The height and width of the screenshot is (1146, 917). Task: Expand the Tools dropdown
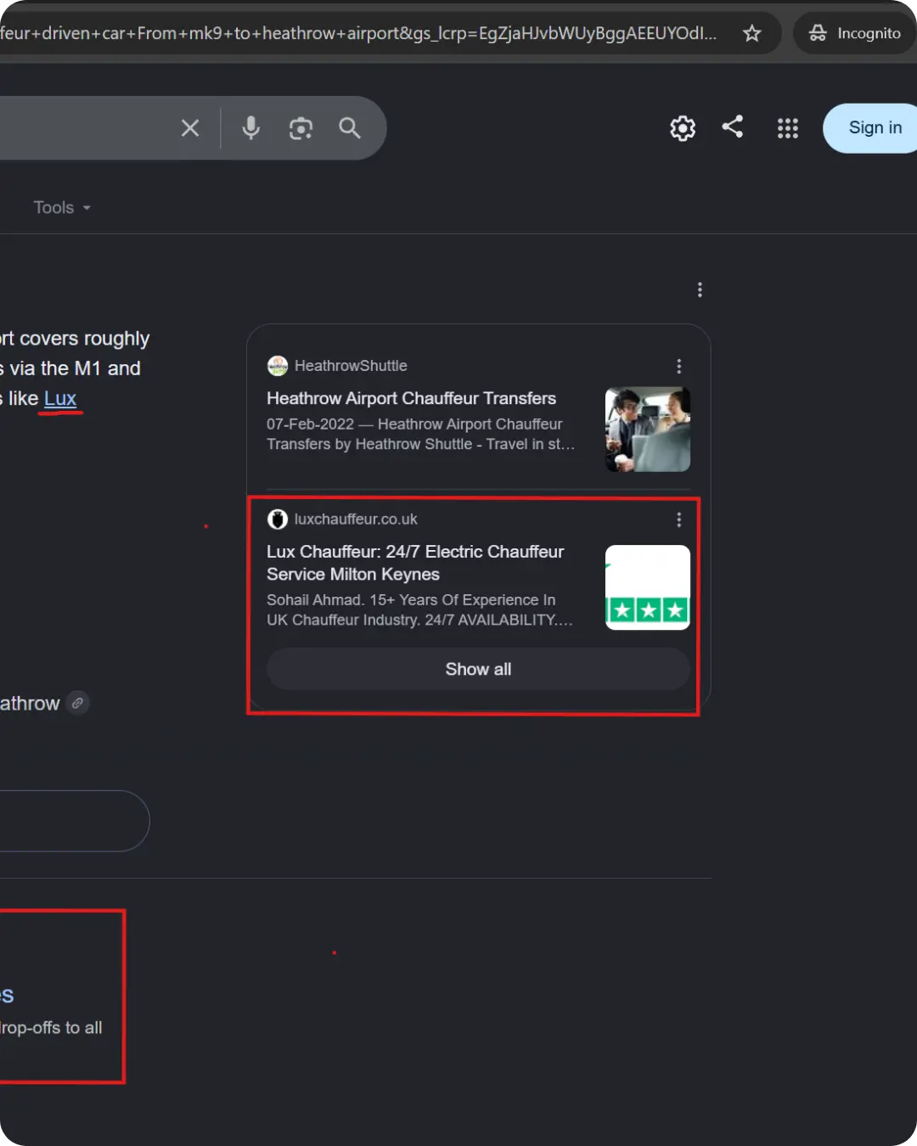click(62, 207)
